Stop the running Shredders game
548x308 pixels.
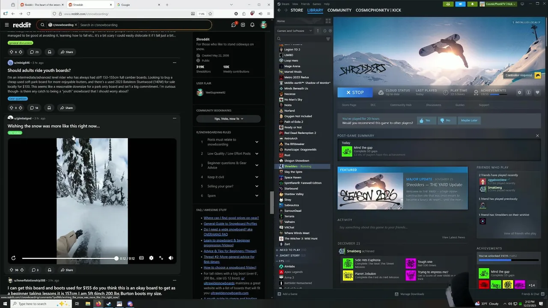click(355, 92)
